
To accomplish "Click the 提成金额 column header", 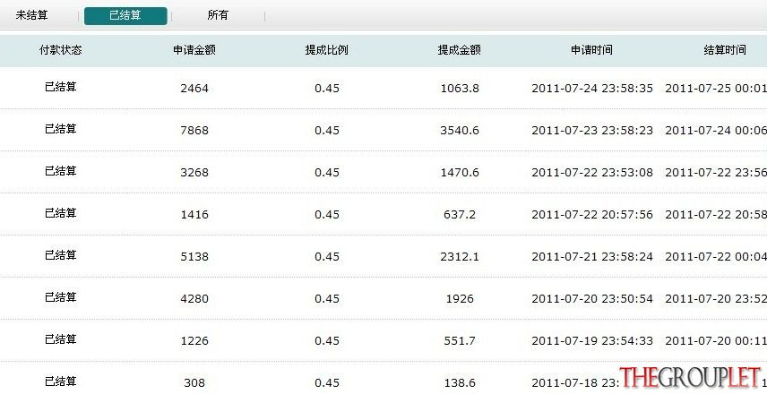I will pos(460,50).
